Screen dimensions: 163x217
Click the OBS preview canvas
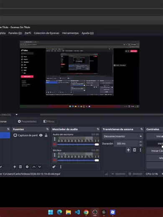[79, 74]
